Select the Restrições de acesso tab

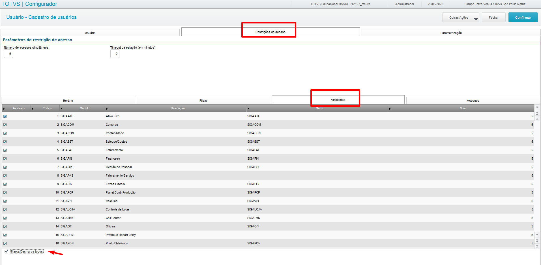coord(270,32)
